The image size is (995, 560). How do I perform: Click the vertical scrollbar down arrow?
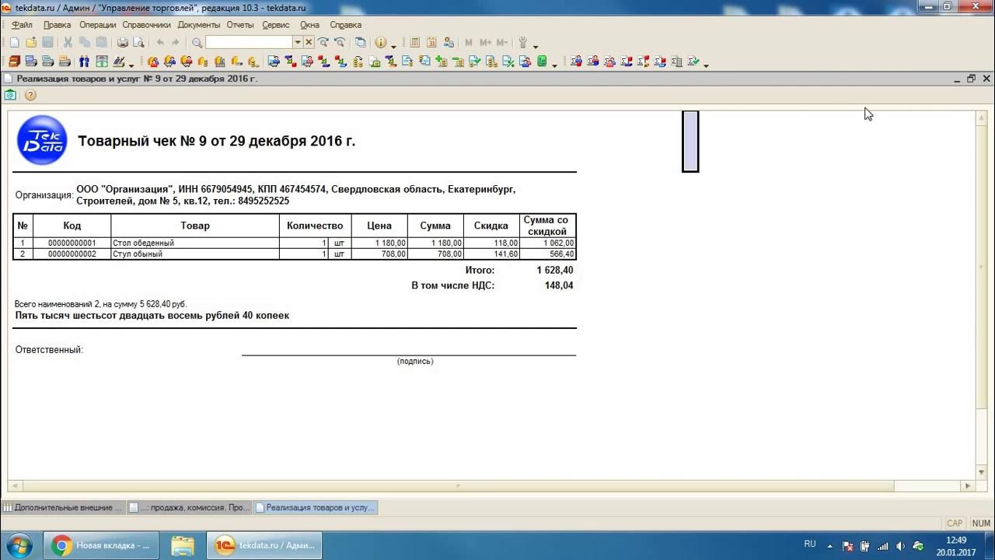pos(982,472)
